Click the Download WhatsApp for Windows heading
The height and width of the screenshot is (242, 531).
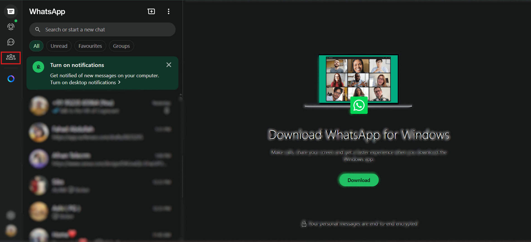pyautogui.click(x=359, y=135)
